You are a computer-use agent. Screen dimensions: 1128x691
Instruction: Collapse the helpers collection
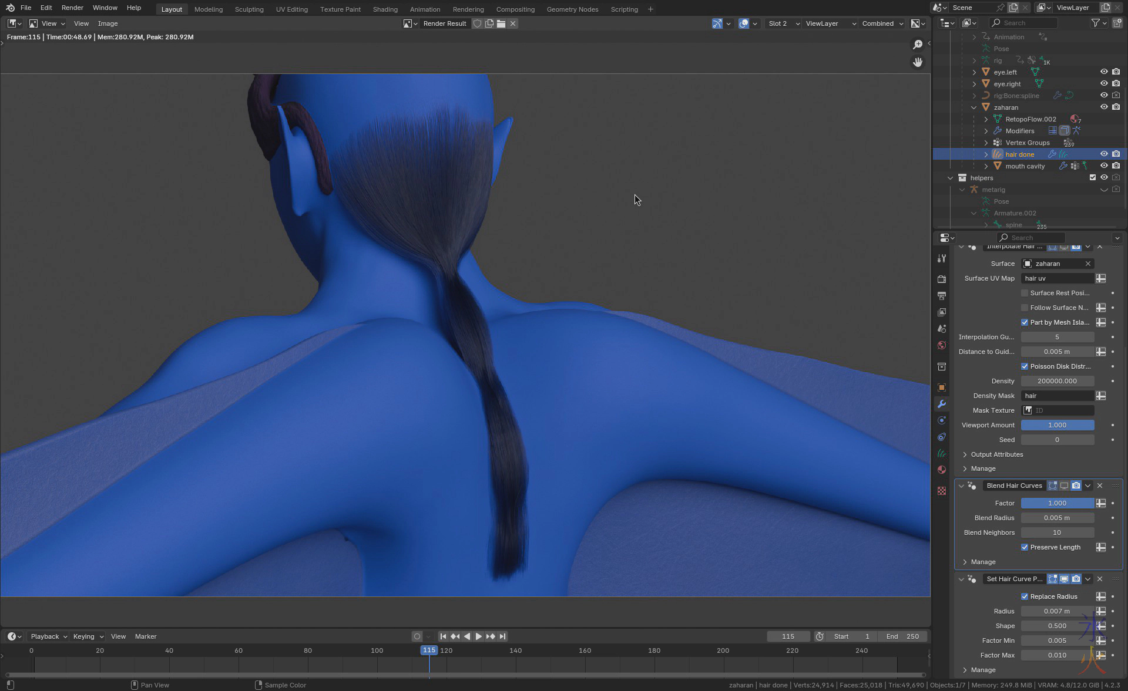[951, 178]
